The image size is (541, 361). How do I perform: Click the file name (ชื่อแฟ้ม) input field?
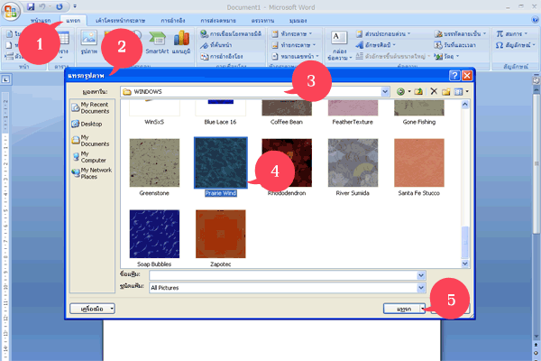click(283, 275)
